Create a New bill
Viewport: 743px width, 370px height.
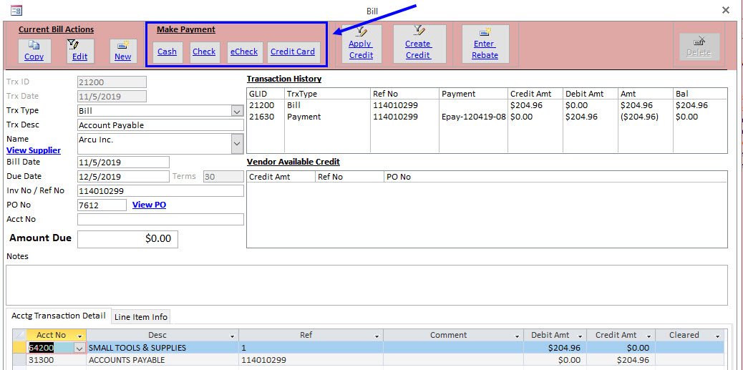click(x=123, y=51)
